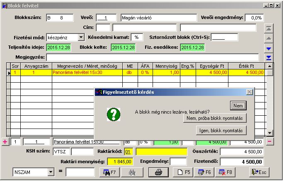This screenshot has width=284, height=181.
Task: Click the first Cím postal code field
Action: (x=103, y=28)
